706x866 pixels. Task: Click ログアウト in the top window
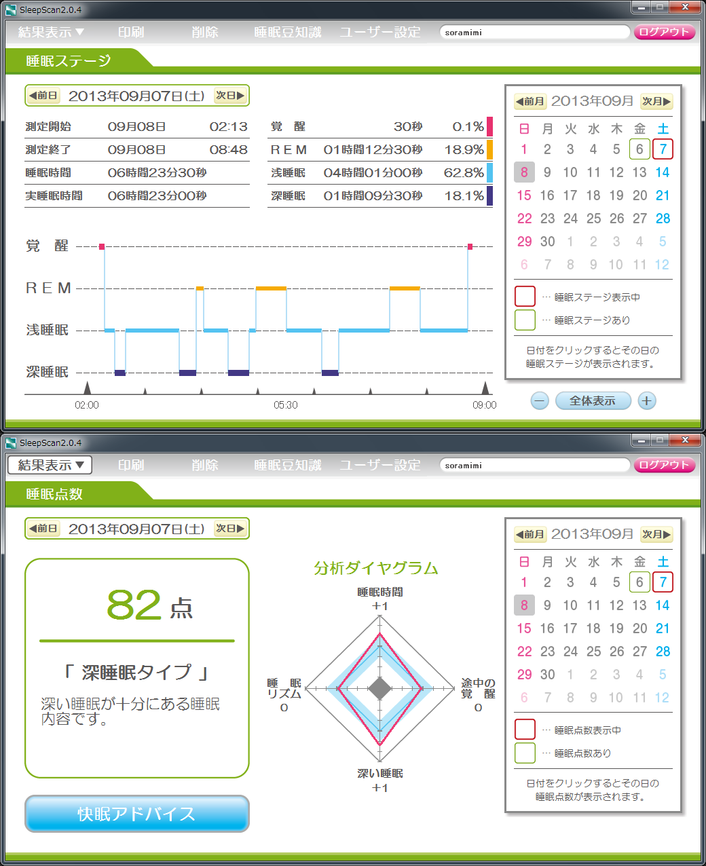[664, 32]
